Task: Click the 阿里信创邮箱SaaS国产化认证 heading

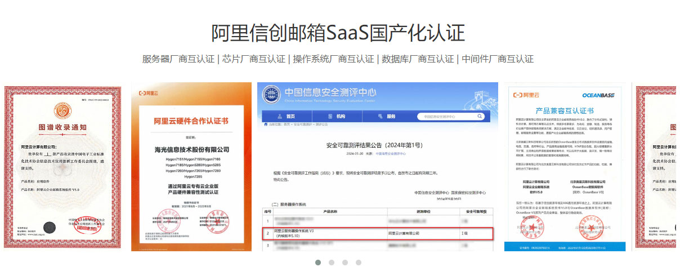Action: tap(338, 33)
